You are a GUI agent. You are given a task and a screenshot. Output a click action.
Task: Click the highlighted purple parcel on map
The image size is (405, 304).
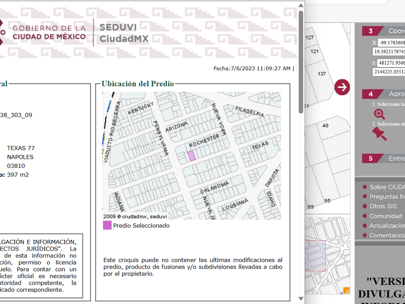click(x=191, y=156)
